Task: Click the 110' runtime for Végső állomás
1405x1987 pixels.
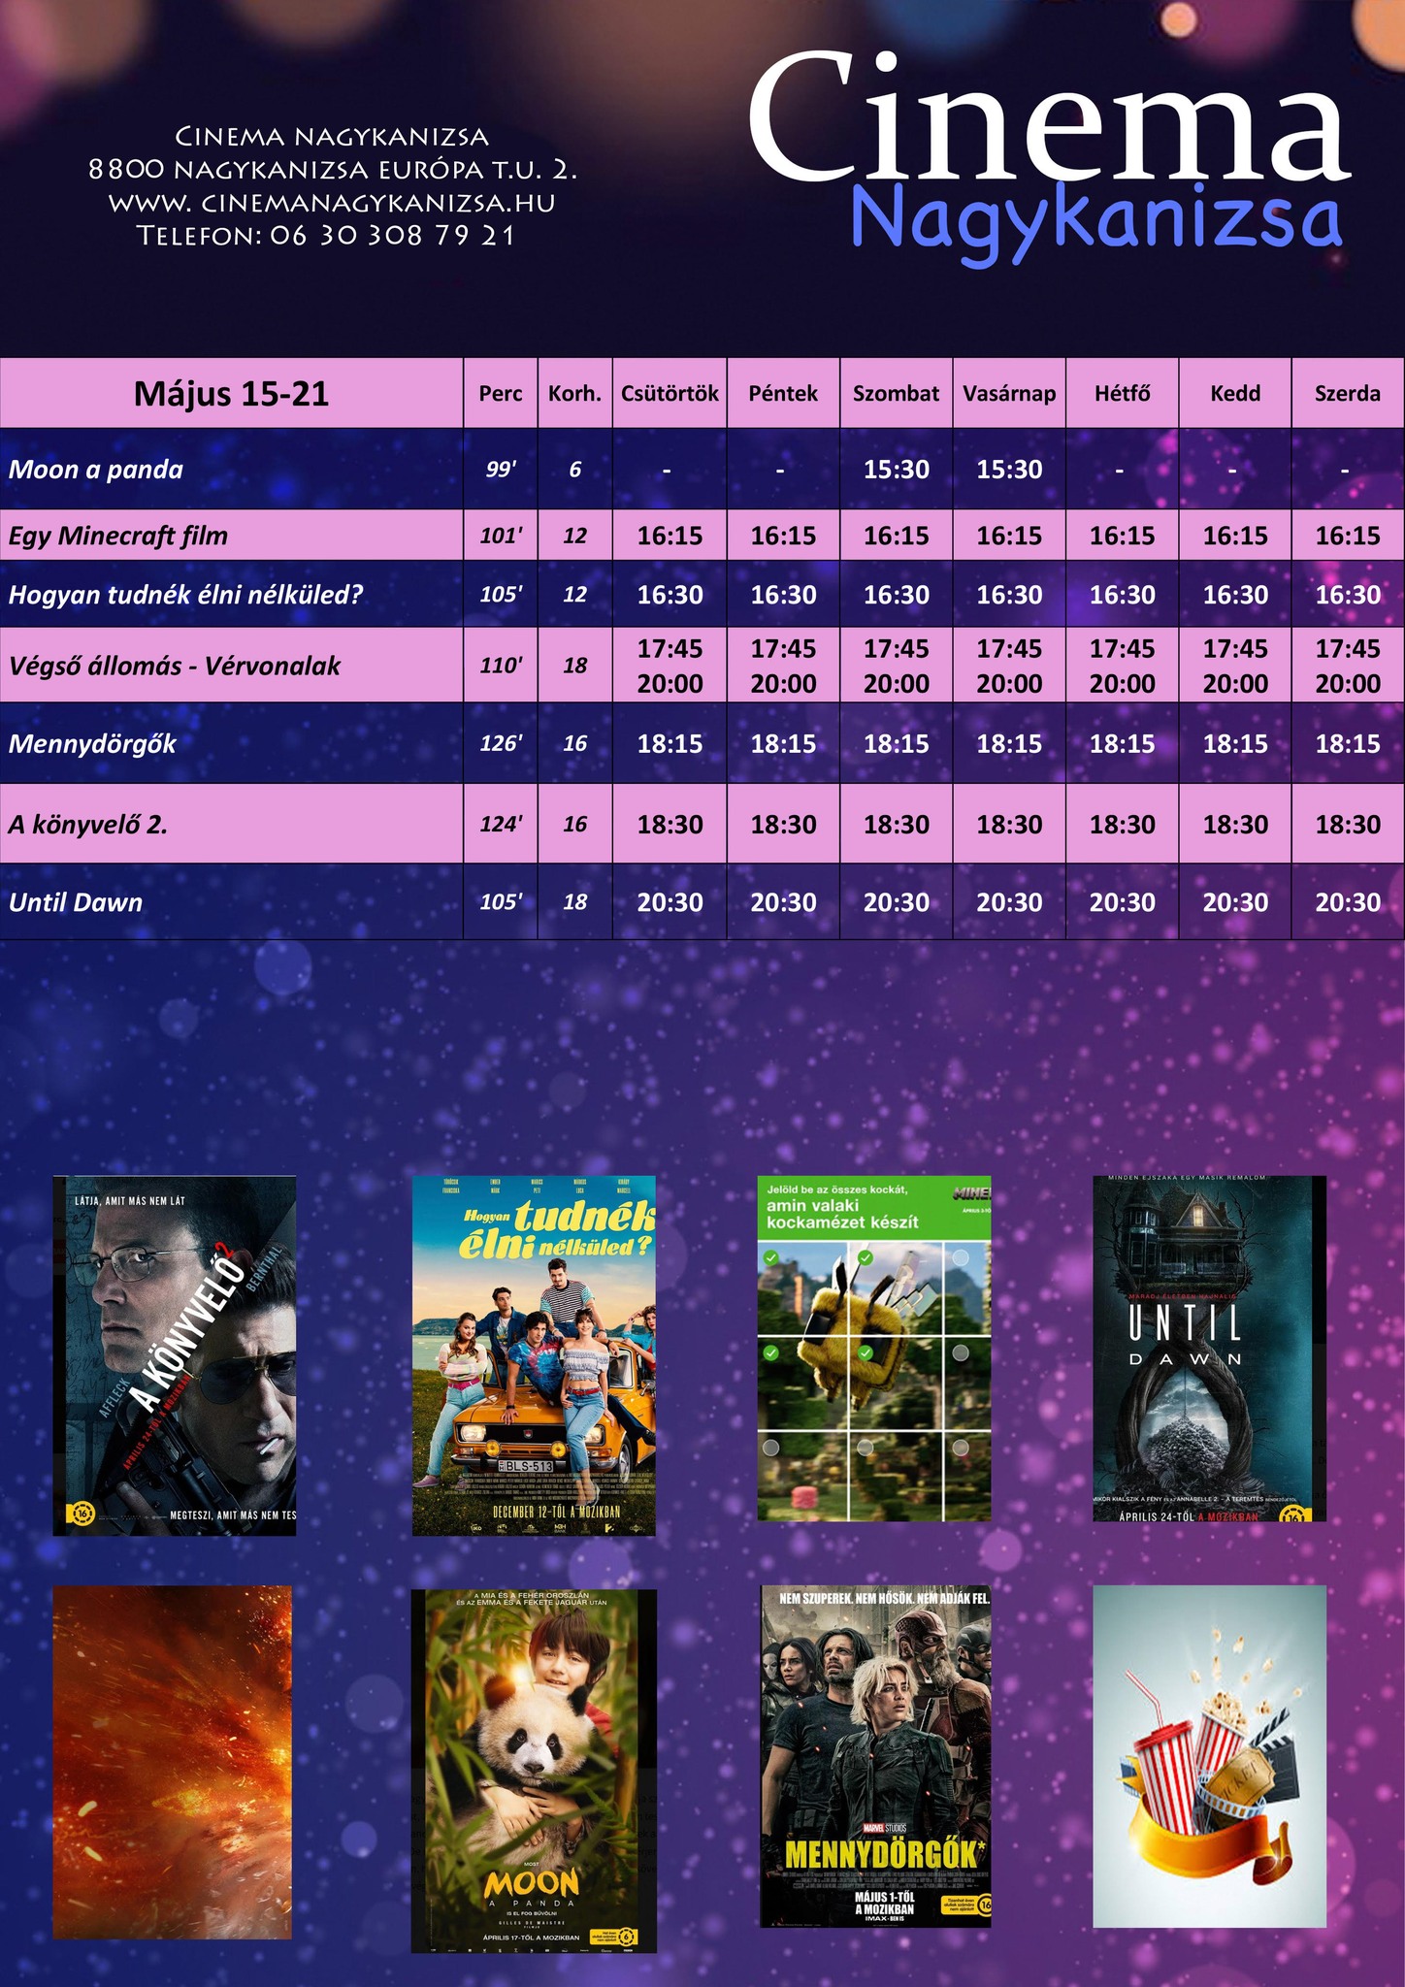Action: (501, 666)
